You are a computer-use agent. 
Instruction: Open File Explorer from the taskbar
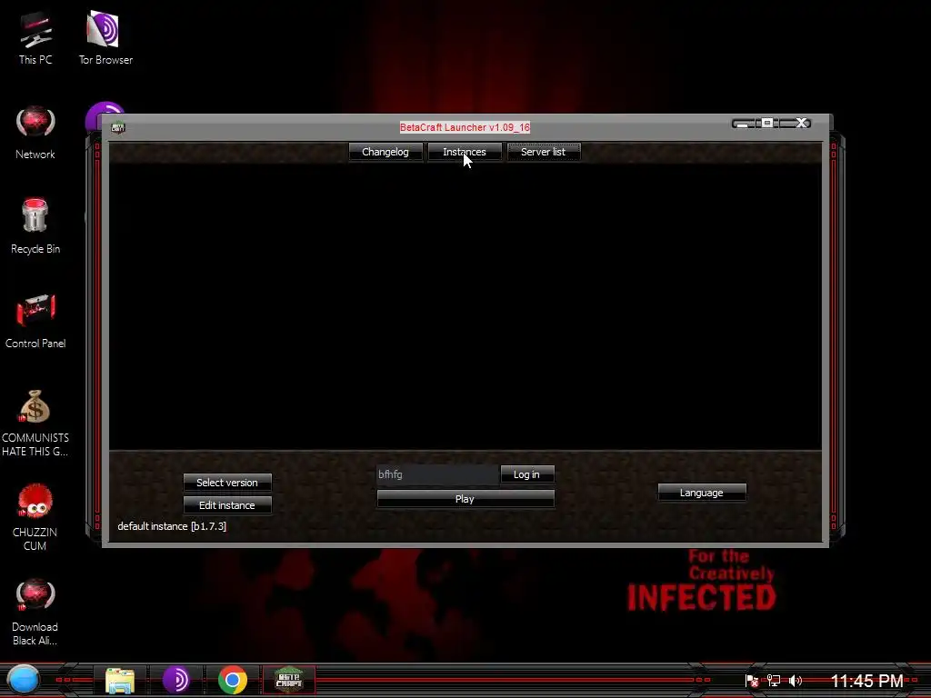coord(120,680)
